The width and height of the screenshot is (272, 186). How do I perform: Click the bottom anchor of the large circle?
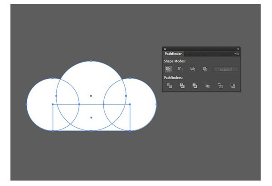coord(91,131)
